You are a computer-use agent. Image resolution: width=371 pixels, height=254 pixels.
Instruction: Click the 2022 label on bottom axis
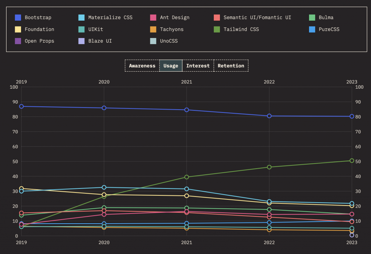point(269,242)
